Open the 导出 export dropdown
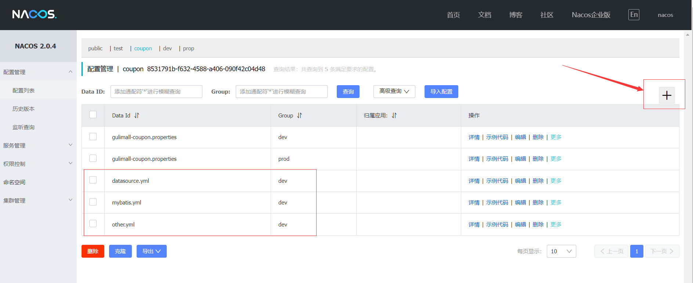The image size is (693, 283). [151, 251]
